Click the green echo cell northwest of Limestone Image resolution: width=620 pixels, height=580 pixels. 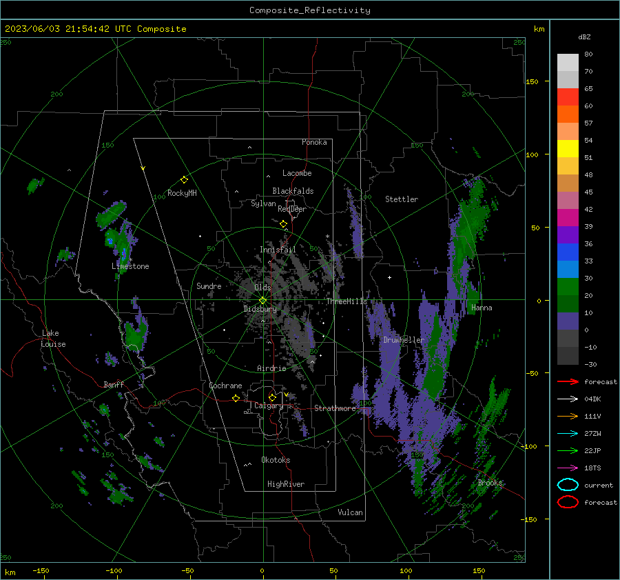tap(111, 214)
